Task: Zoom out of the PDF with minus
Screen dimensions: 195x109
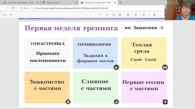Action: (x=101, y=15)
